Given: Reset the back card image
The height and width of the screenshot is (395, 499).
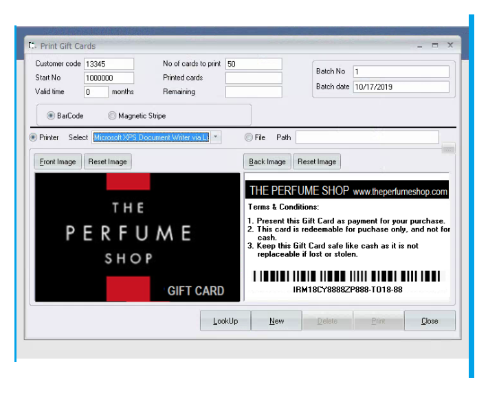Looking at the screenshot, I should (x=317, y=162).
